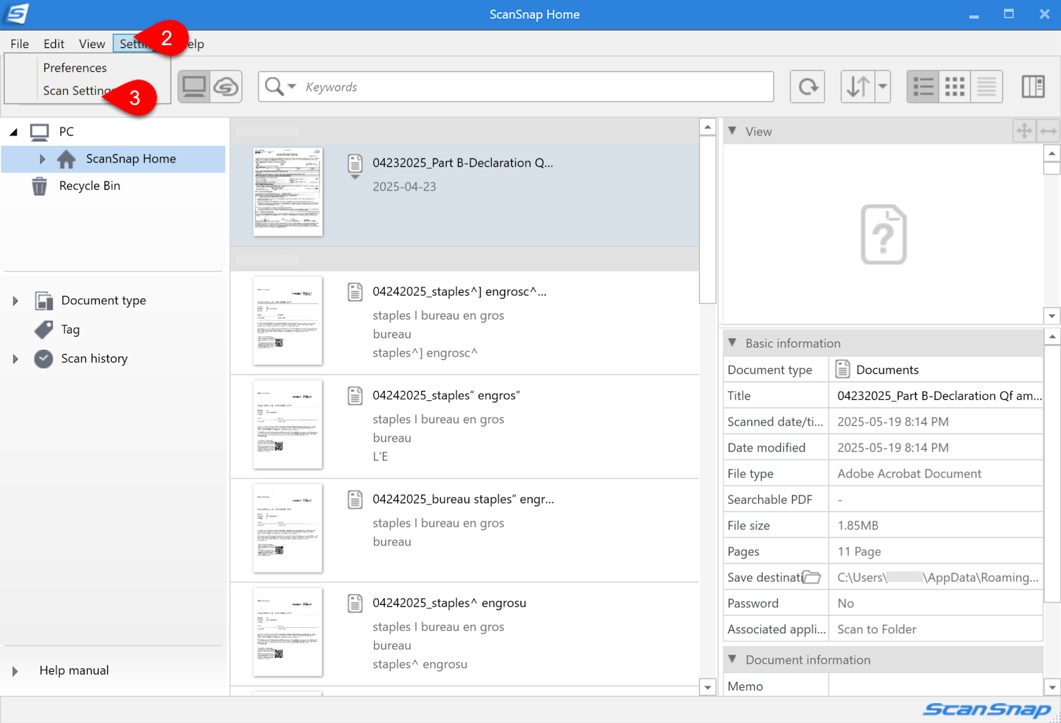The width and height of the screenshot is (1061, 723).
Task: Click the Keywords search field
Action: point(532,87)
